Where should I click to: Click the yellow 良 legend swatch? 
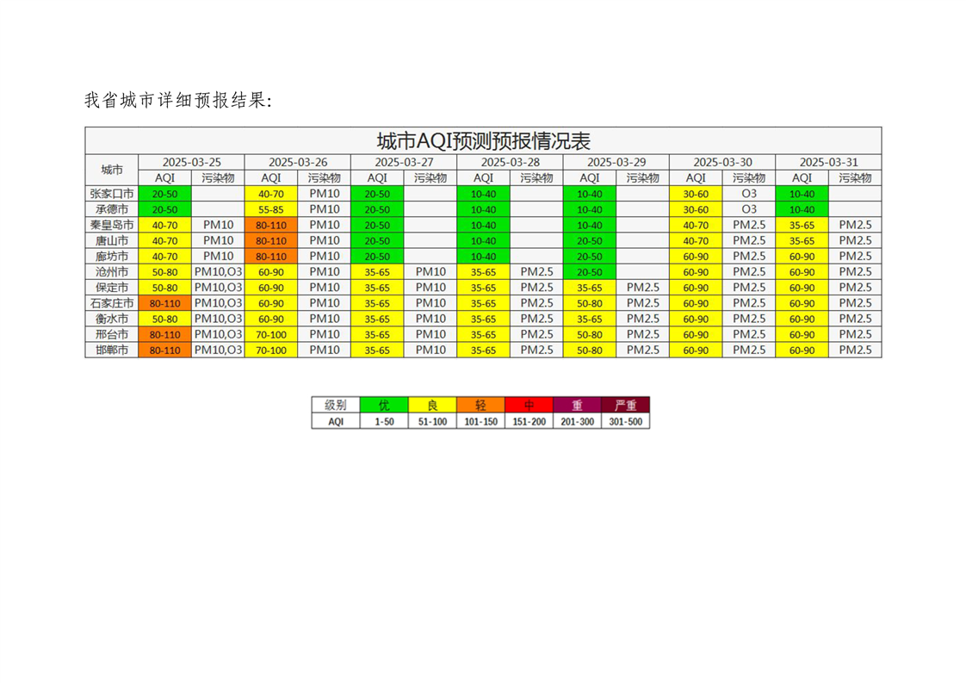coord(431,405)
